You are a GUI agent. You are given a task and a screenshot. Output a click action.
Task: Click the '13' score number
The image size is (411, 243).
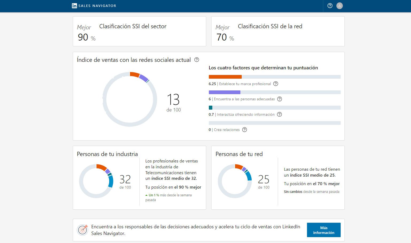173,99
